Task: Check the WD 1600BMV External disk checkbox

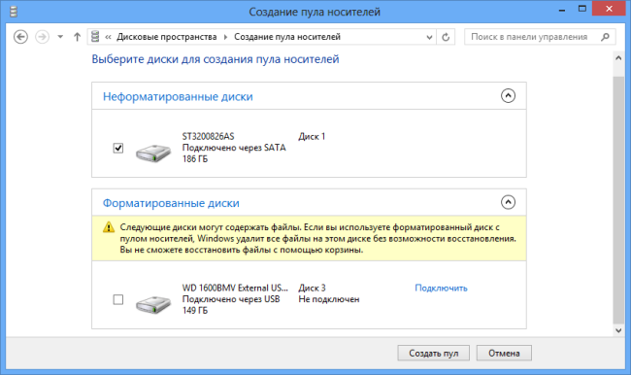Action: (117, 299)
